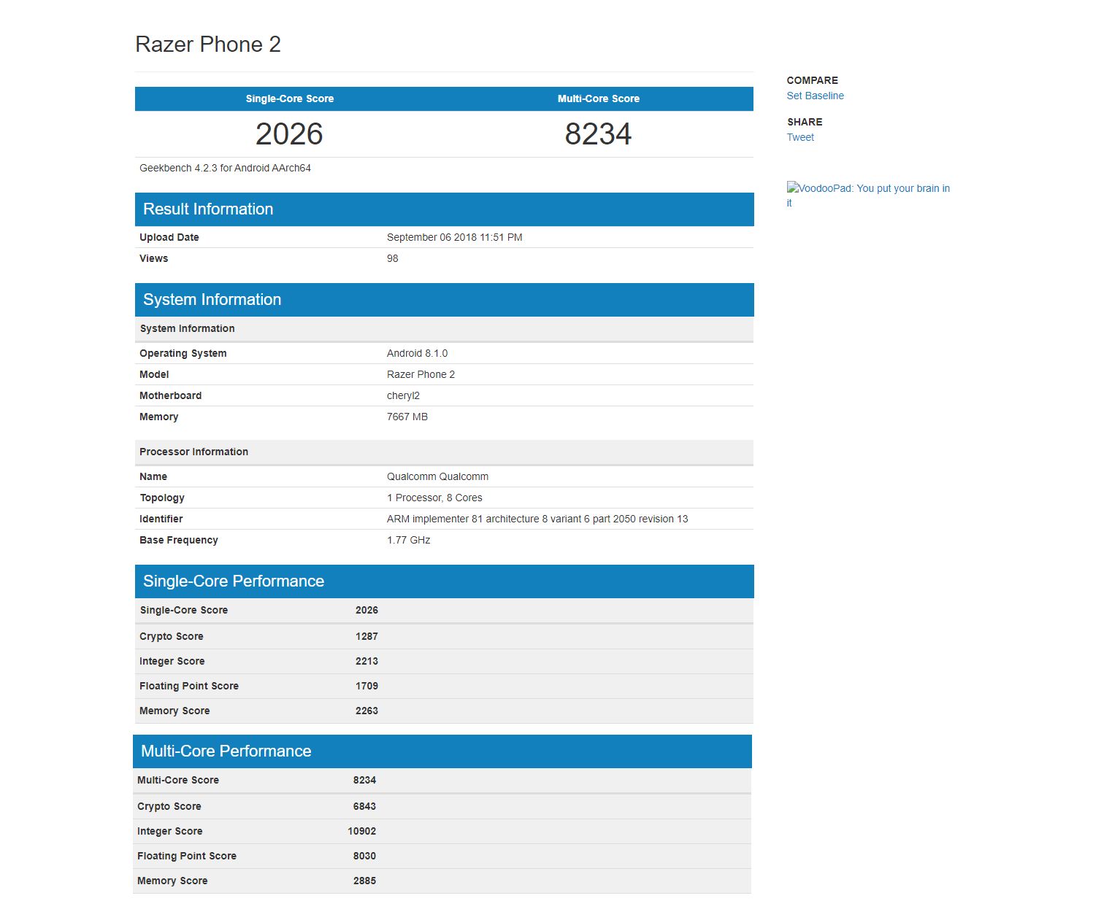
Task: Select the large 2026 single-core score
Action: tap(289, 134)
